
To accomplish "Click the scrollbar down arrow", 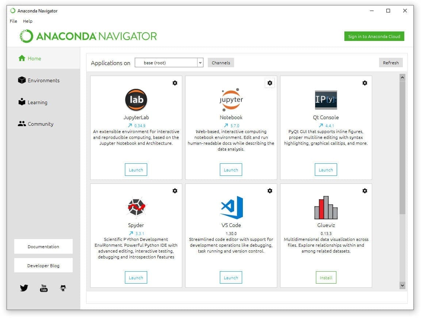I will (402, 285).
